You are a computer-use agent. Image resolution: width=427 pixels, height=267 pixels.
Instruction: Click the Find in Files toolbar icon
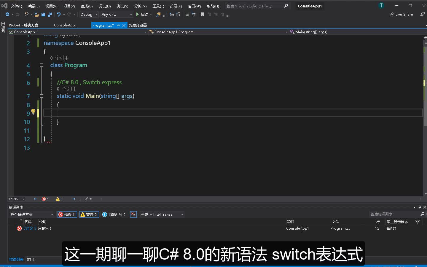159,14
